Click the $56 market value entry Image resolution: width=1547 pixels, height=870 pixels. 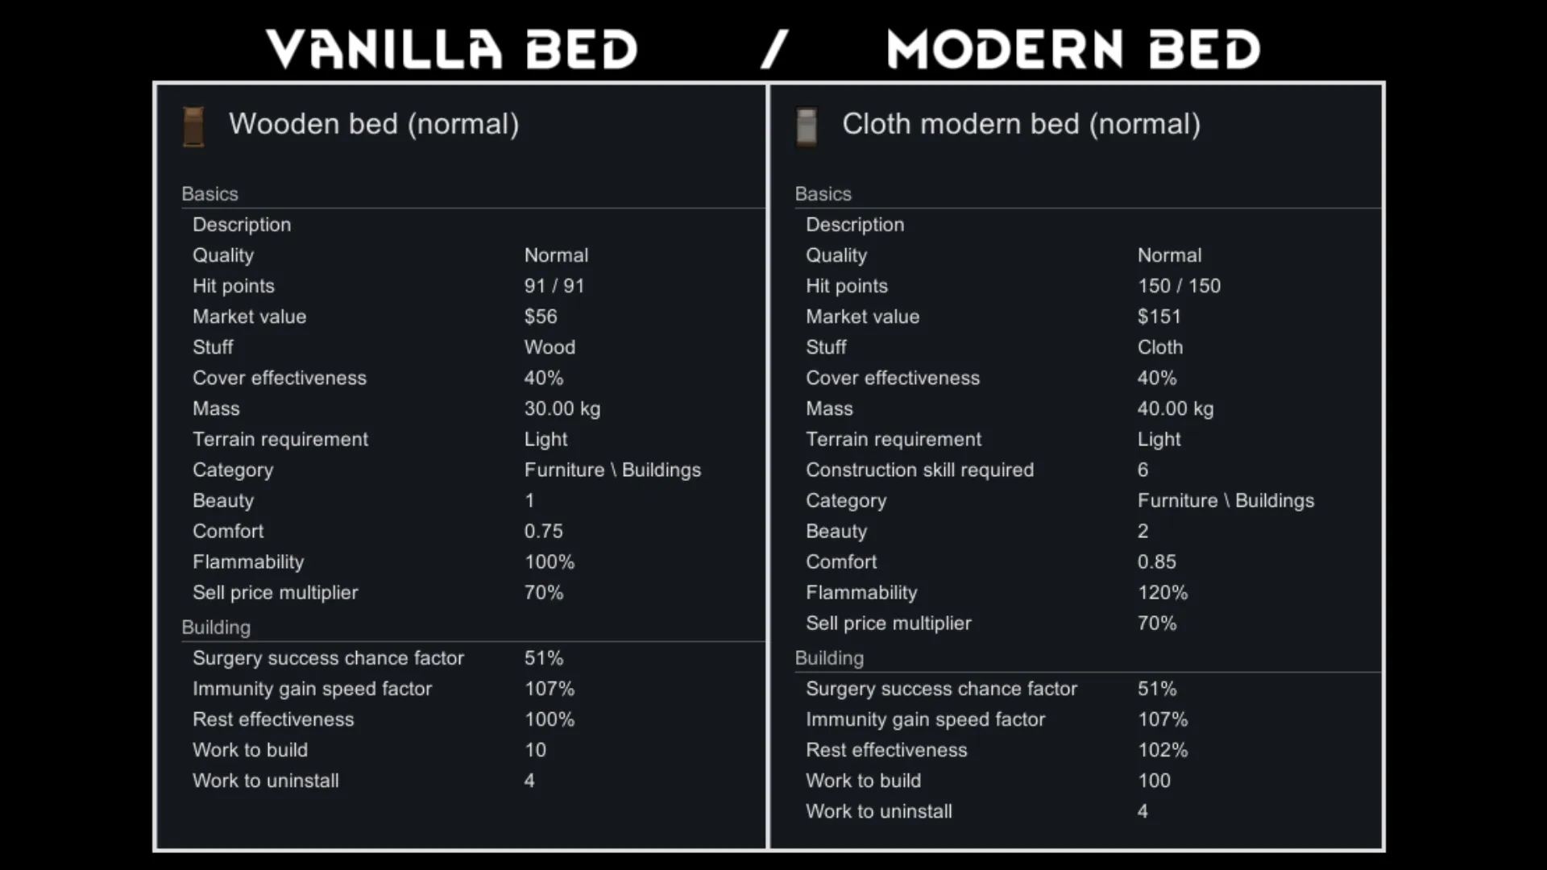tap(541, 317)
